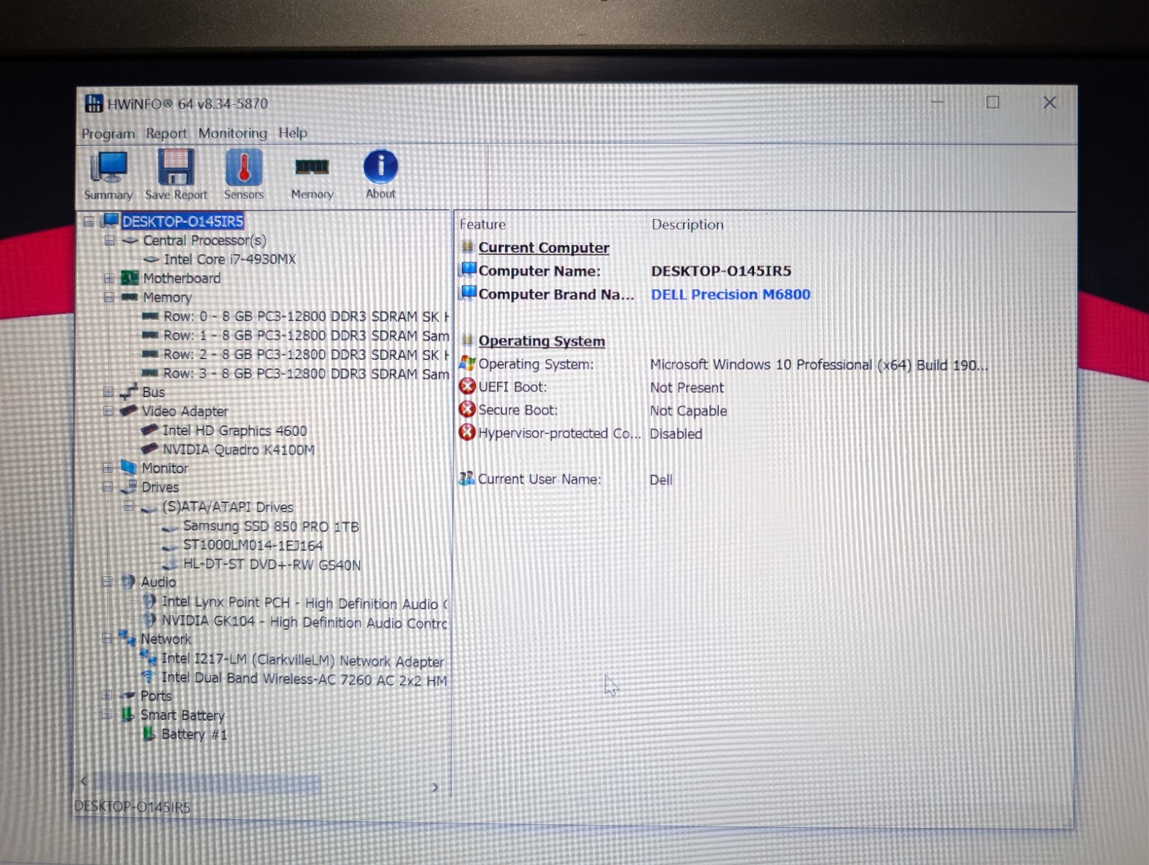The image size is (1149, 865).
Task: Select NVIDIA Quadro K4100M
Action: click(x=238, y=450)
